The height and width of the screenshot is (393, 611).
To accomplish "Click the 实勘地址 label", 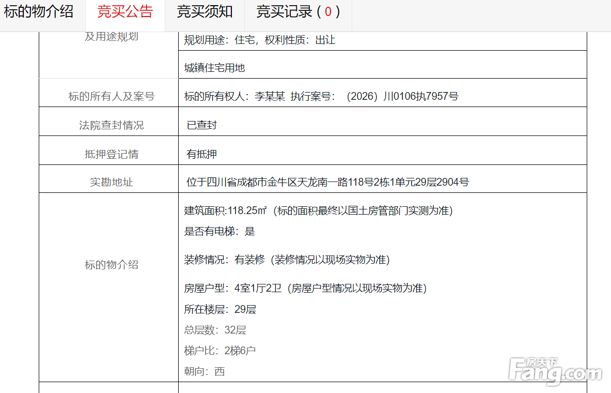I will tap(112, 182).
